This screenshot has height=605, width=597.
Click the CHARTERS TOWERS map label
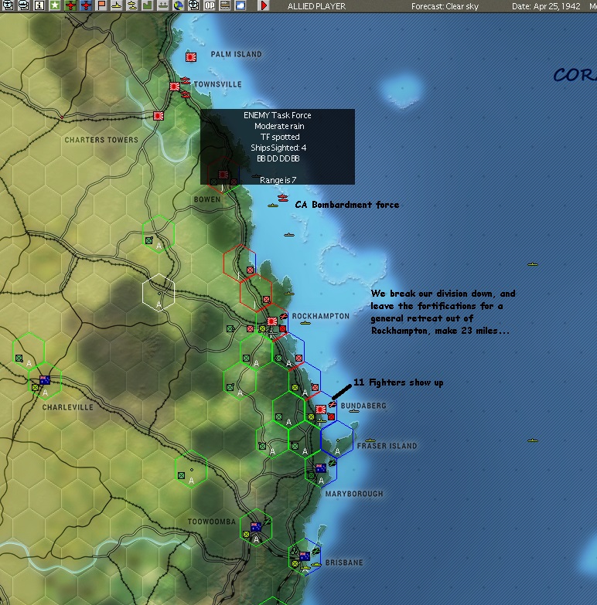click(101, 140)
